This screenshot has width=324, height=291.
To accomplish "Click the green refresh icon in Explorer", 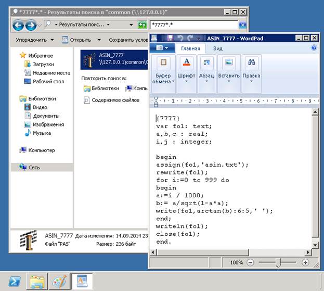I will point(142,25).
